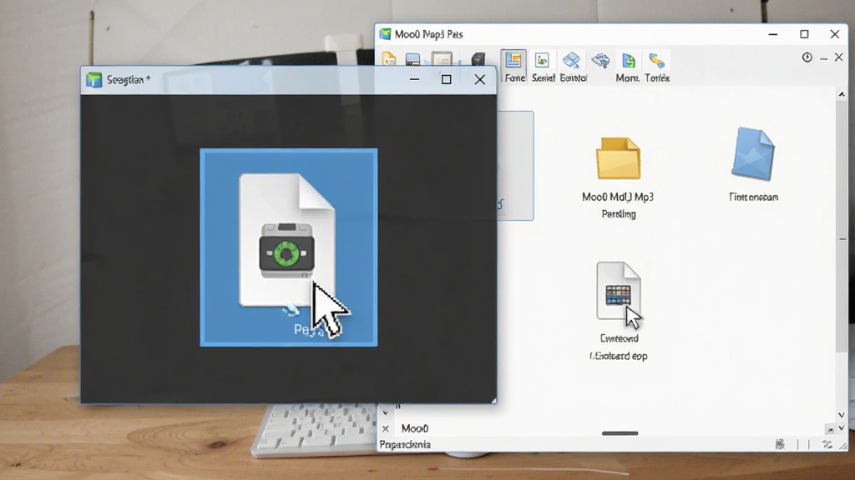Click the app icon in the Seagtlon title bar
This screenshot has width=855, height=480.
[94, 80]
